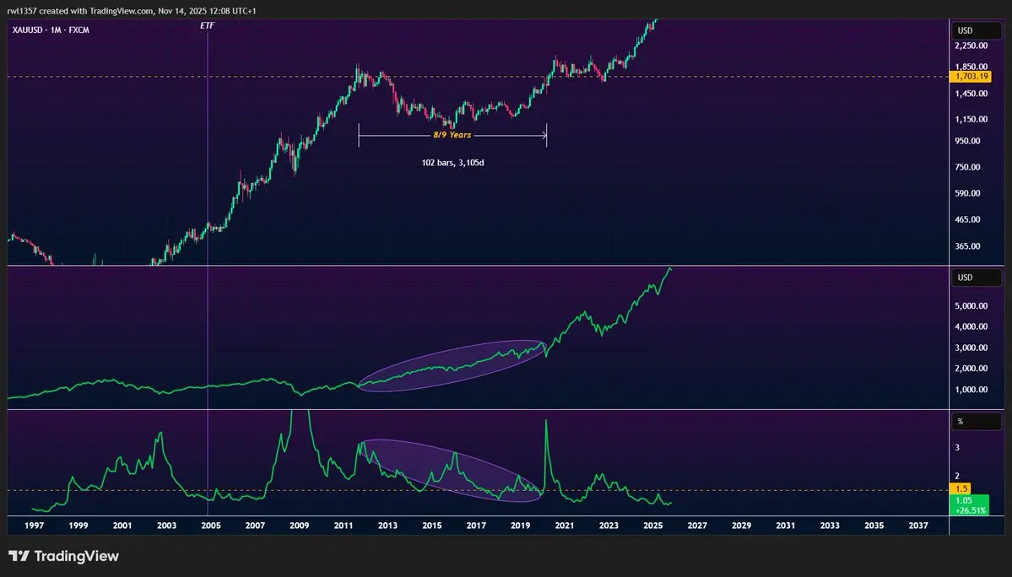Screen dimensions: 1012x577
Task: Click the 2009 time axis label
Action: (x=300, y=526)
